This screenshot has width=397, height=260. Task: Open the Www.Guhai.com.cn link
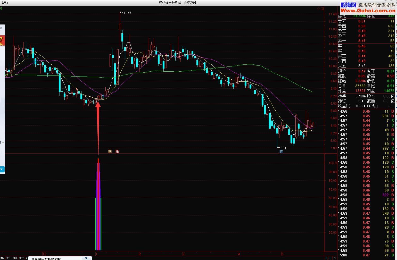pos(368,11)
